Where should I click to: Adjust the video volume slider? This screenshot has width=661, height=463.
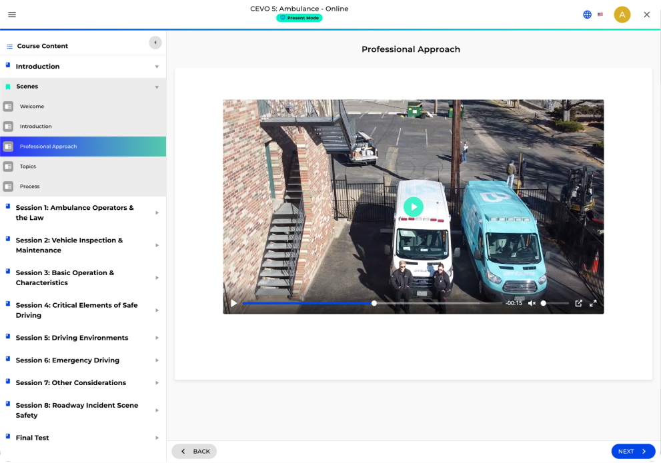coord(555,303)
